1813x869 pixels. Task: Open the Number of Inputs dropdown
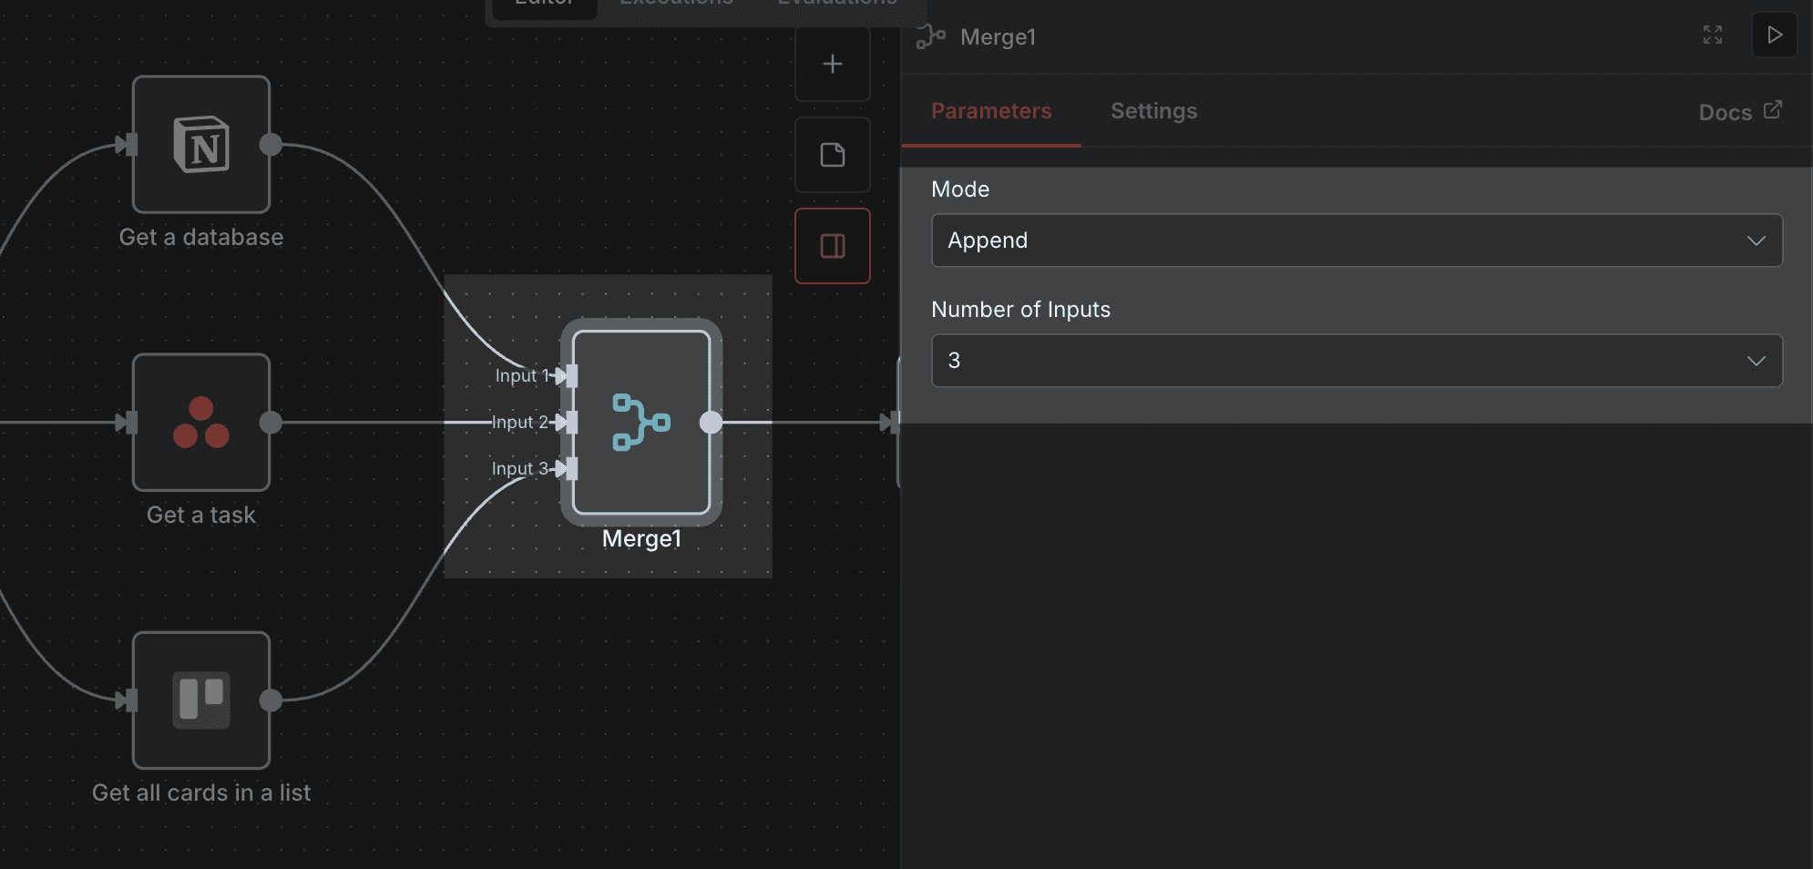1357,361
